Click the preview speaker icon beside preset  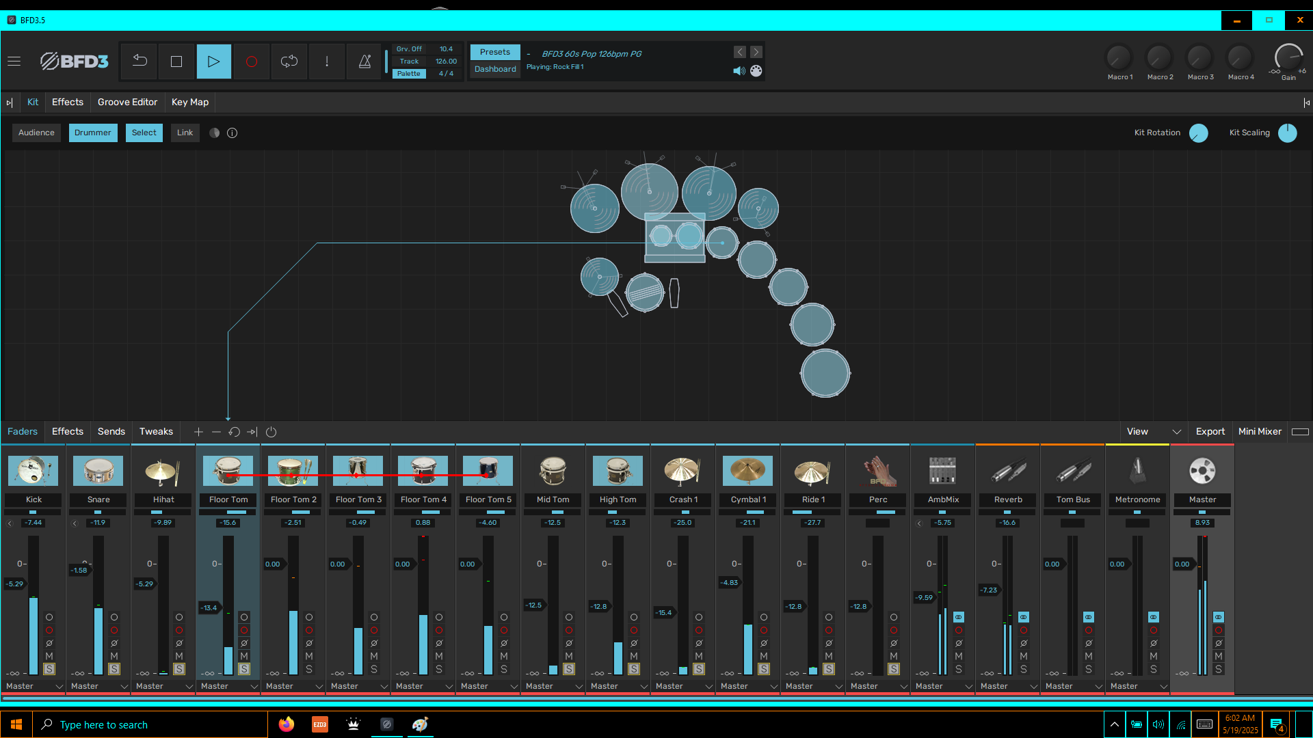point(739,70)
